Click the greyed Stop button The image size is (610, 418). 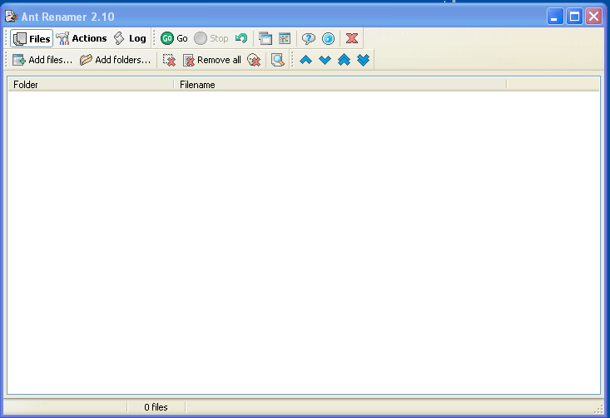(211, 38)
